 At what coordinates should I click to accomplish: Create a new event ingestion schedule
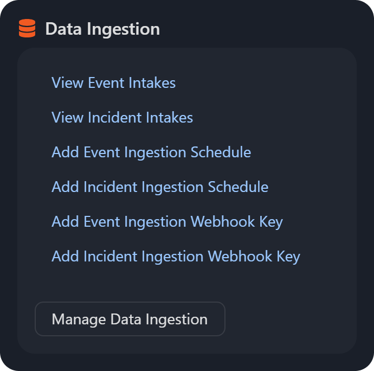(151, 152)
